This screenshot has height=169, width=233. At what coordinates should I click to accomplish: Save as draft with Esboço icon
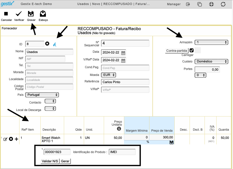click(43, 13)
